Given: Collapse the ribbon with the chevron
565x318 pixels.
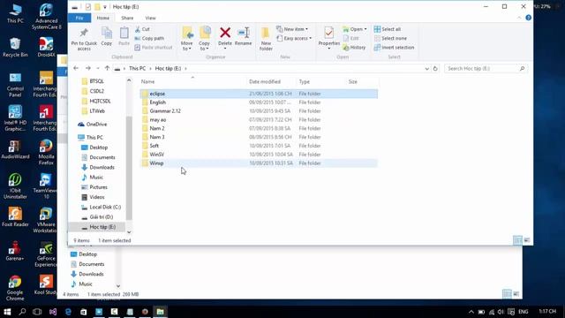Looking at the screenshot, I should click(519, 18).
